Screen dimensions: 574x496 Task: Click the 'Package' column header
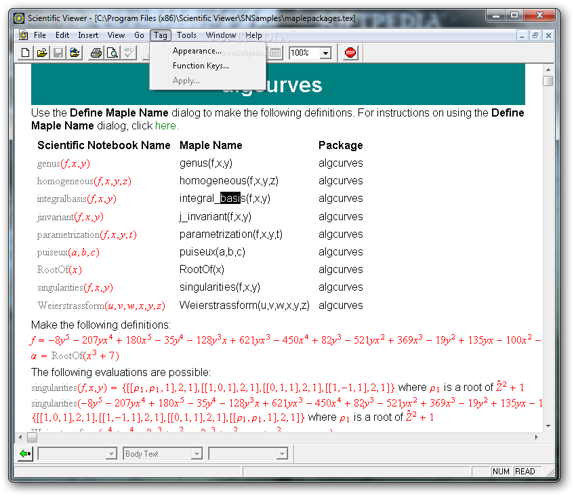340,145
